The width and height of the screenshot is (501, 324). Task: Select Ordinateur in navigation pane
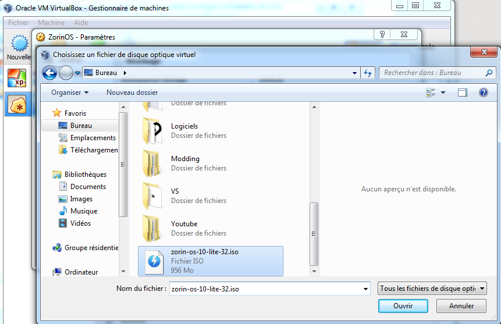(x=81, y=272)
